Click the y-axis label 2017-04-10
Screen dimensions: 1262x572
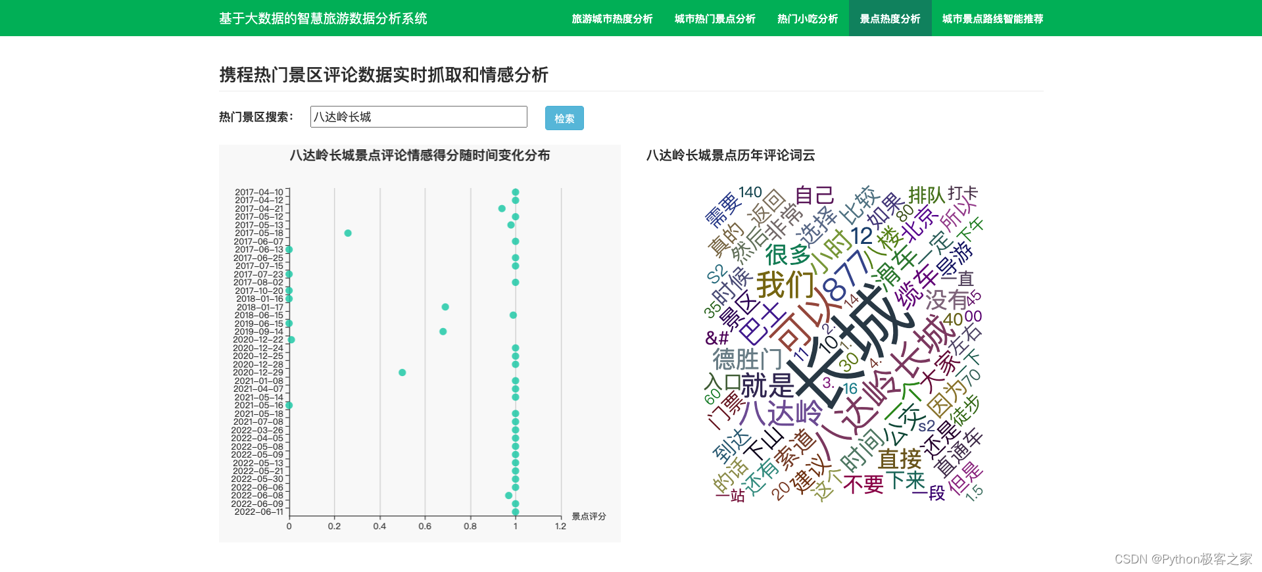coord(259,193)
